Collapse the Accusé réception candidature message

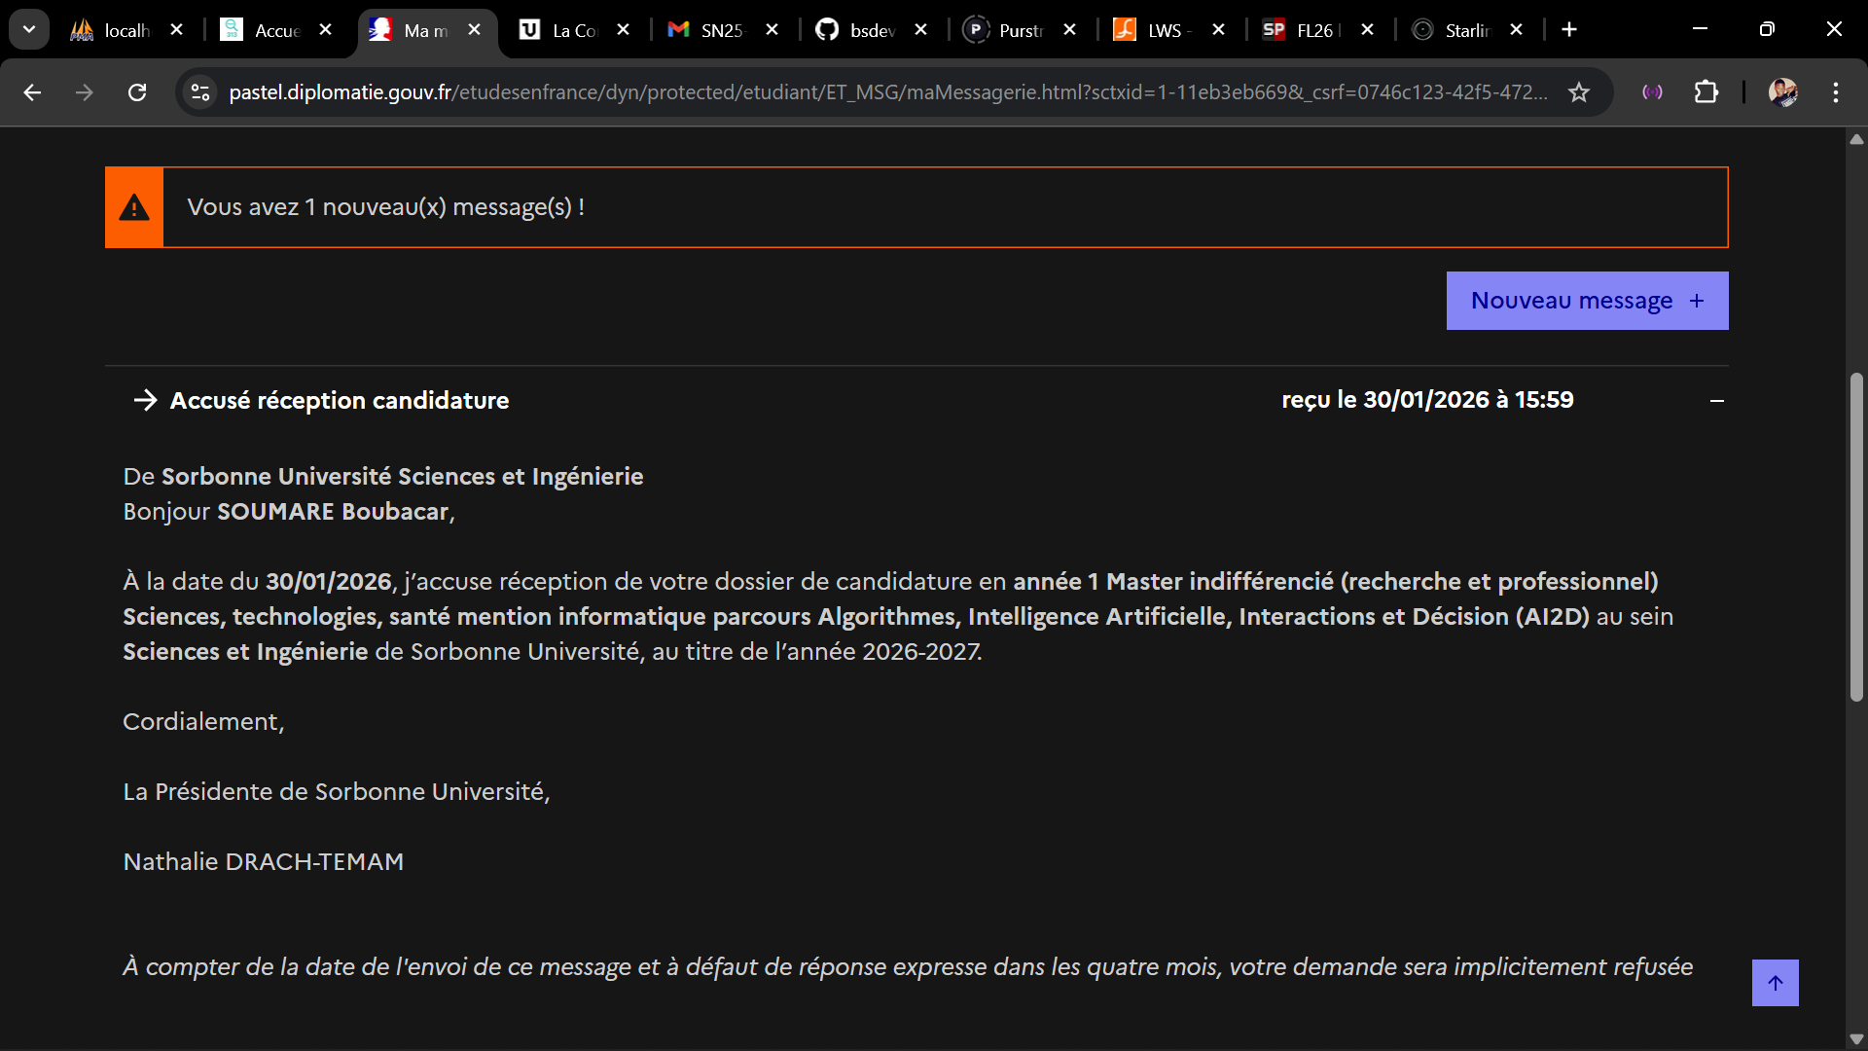pos(1717,401)
